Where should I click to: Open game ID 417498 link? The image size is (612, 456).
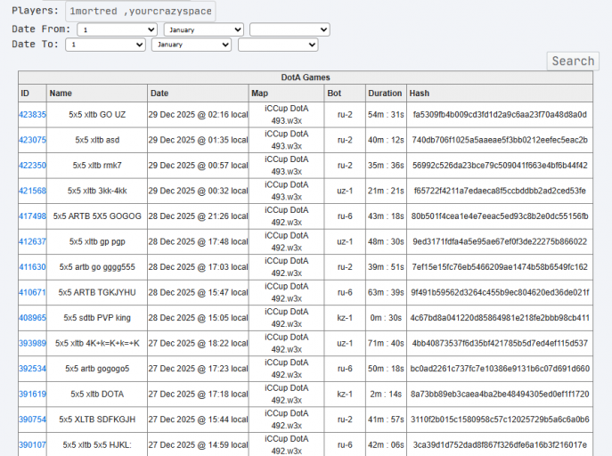(32, 216)
